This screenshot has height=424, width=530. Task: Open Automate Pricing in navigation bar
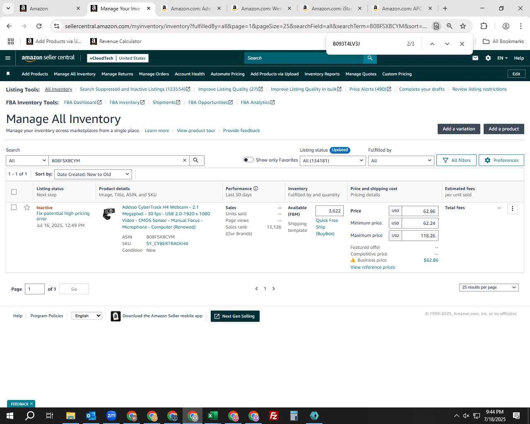[x=228, y=74]
